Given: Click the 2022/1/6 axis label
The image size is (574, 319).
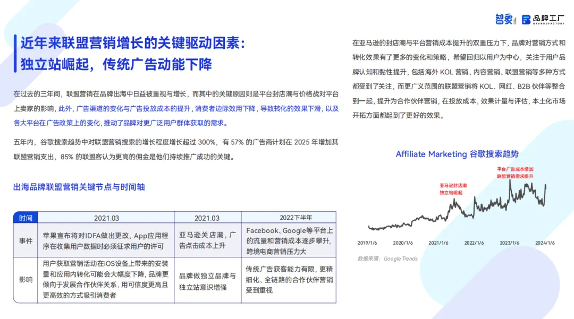Looking at the screenshot, I should tap(474, 243).
